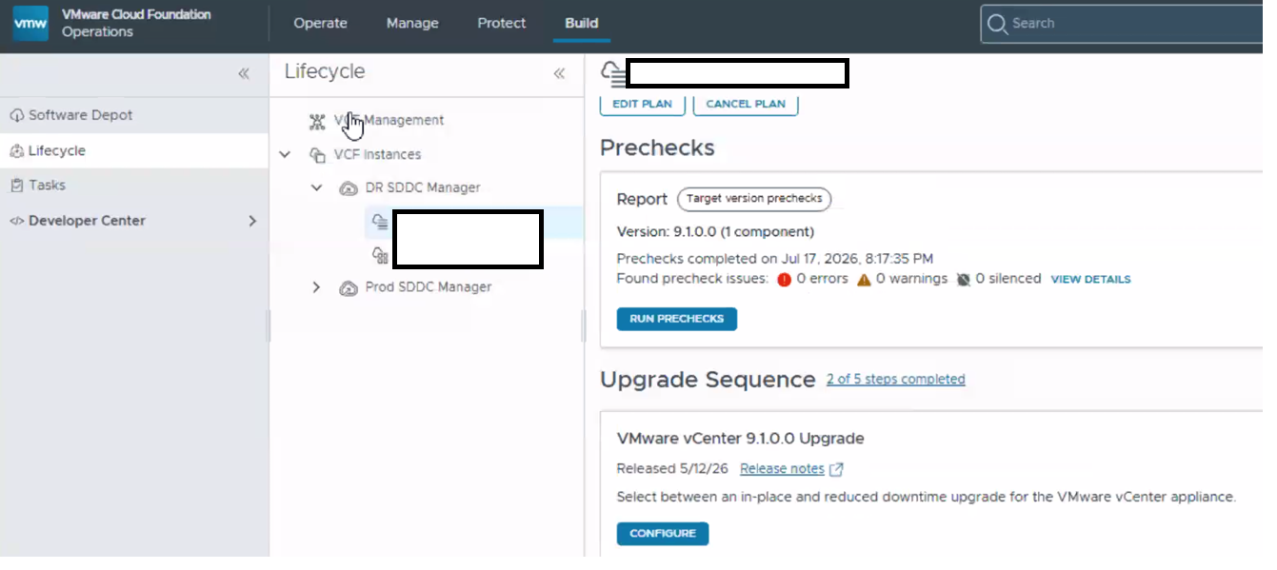The width and height of the screenshot is (1277, 570).
Task: Collapse the DR SDDC Manager node
Action: tap(317, 188)
